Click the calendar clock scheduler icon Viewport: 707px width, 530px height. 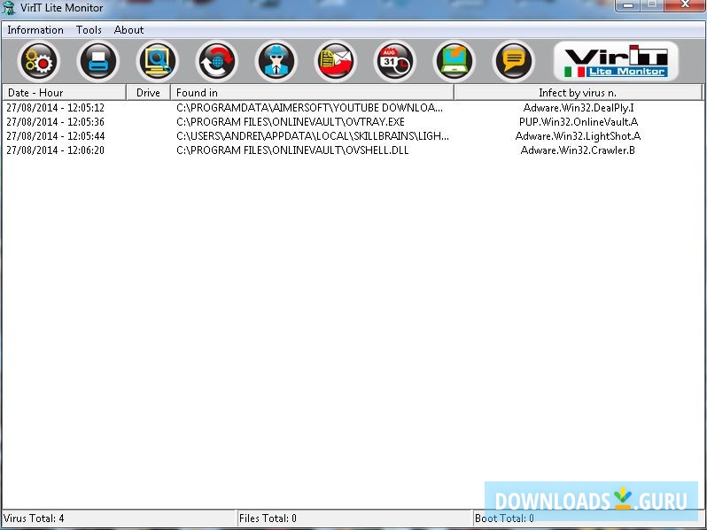click(395, 62)
